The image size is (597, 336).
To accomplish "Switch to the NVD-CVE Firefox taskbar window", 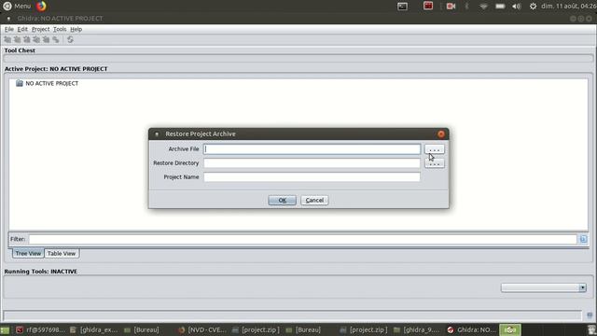I will point(202,329).
